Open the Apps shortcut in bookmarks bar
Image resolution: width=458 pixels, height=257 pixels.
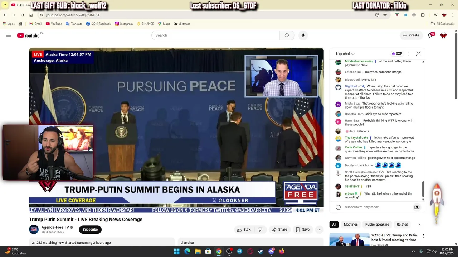coord(9,24)
